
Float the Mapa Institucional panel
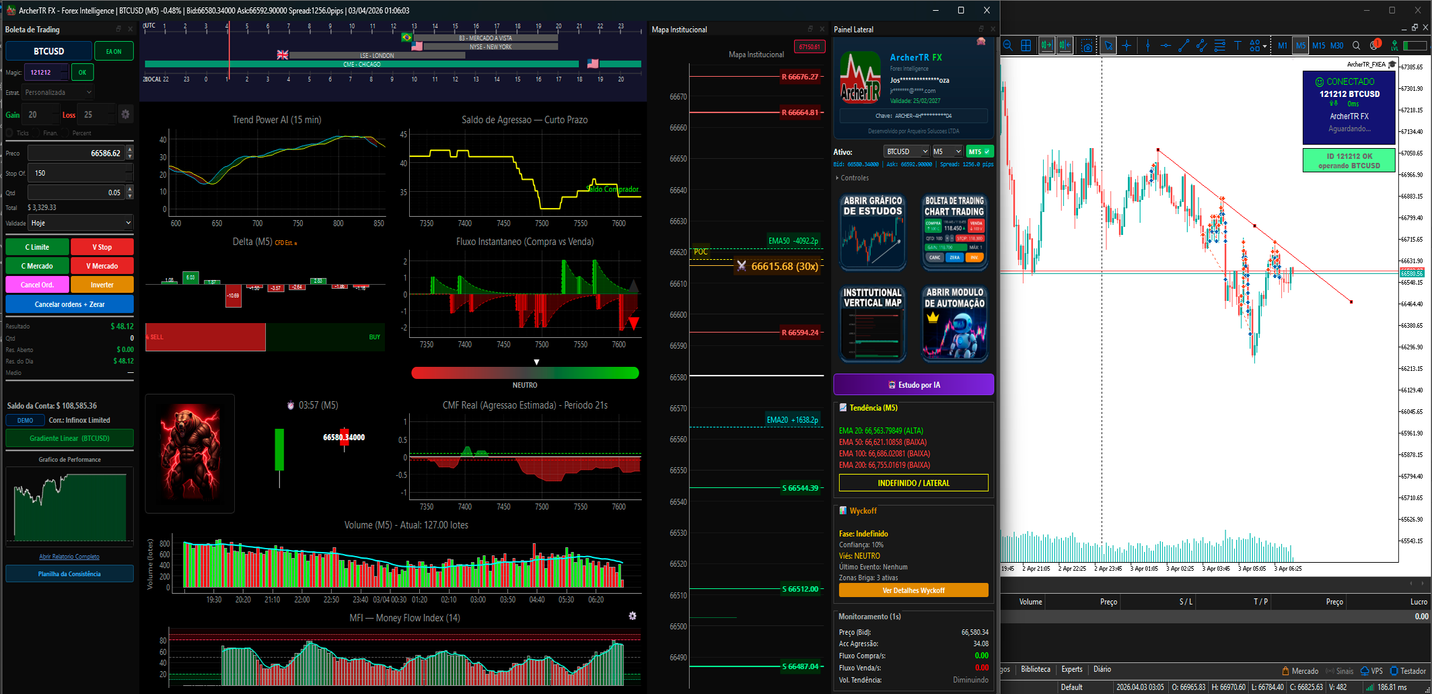click(810, 29)
